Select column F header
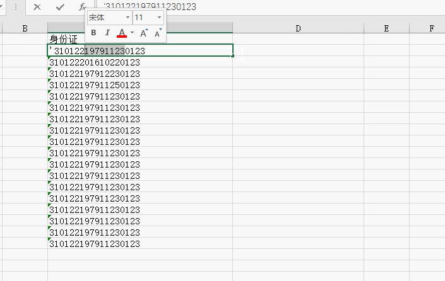445x281 pixels. point(432,28)
